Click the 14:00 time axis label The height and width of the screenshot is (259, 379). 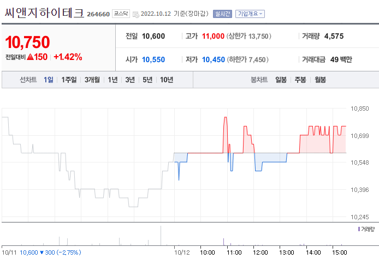(x=313, y=252)
